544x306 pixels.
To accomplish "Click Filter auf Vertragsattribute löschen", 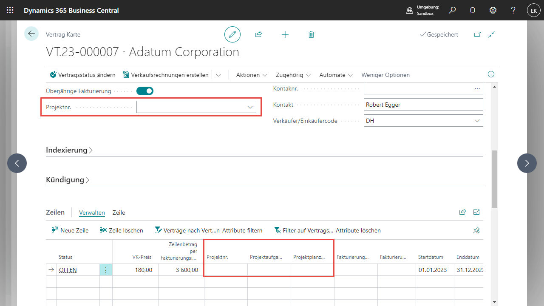I will (328, 230).
